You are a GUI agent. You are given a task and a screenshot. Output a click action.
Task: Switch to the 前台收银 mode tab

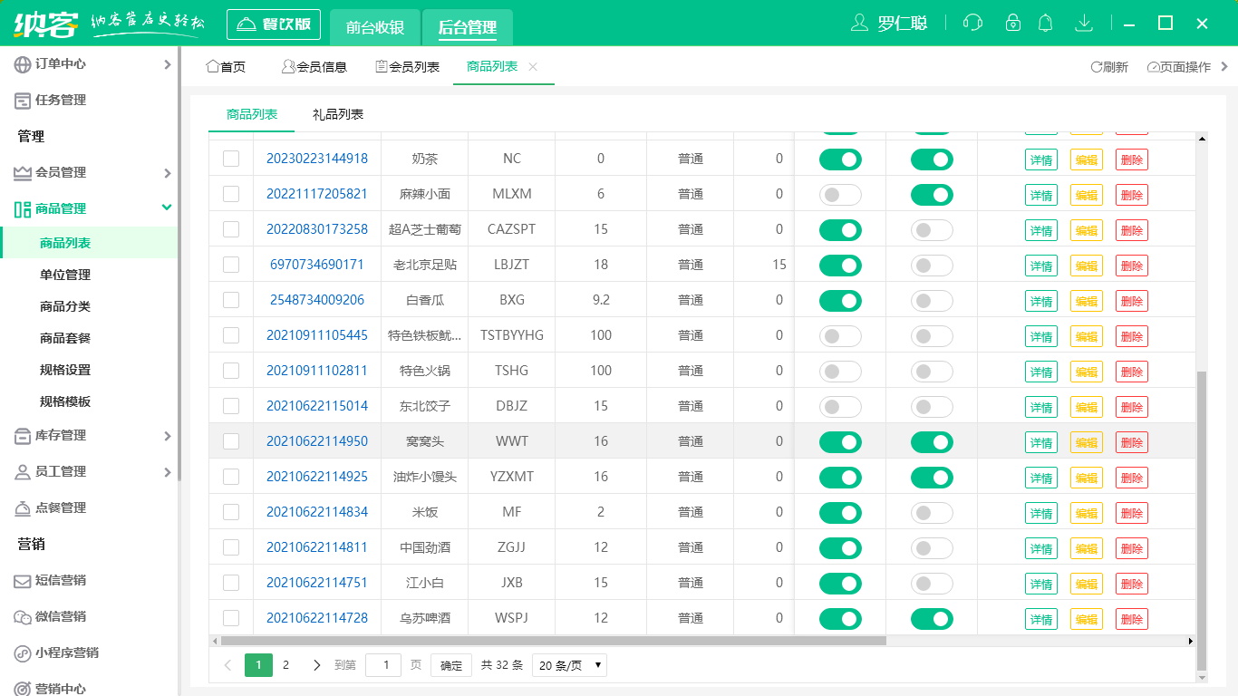coord(375,27)
